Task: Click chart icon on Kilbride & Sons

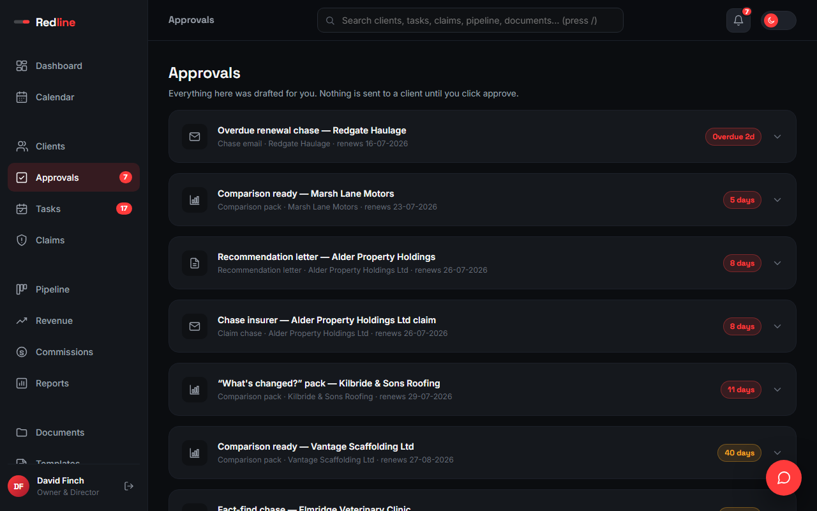Action: [195, 390]
